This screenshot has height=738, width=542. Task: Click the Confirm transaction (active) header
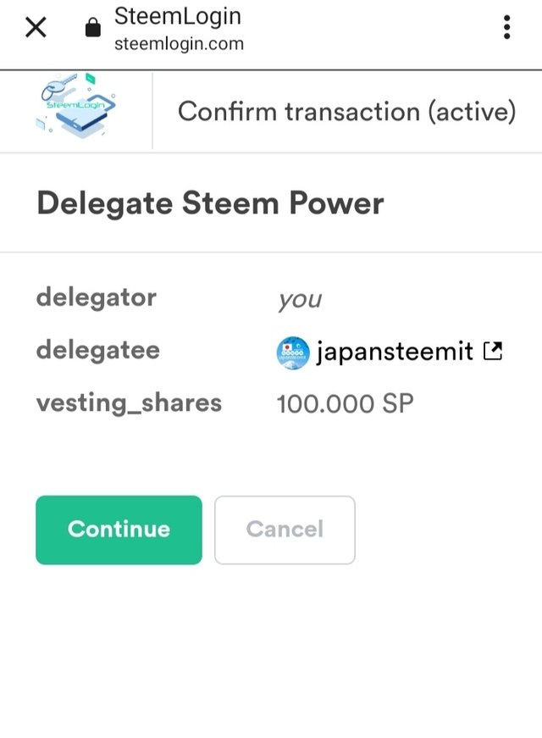pos(346,112)
